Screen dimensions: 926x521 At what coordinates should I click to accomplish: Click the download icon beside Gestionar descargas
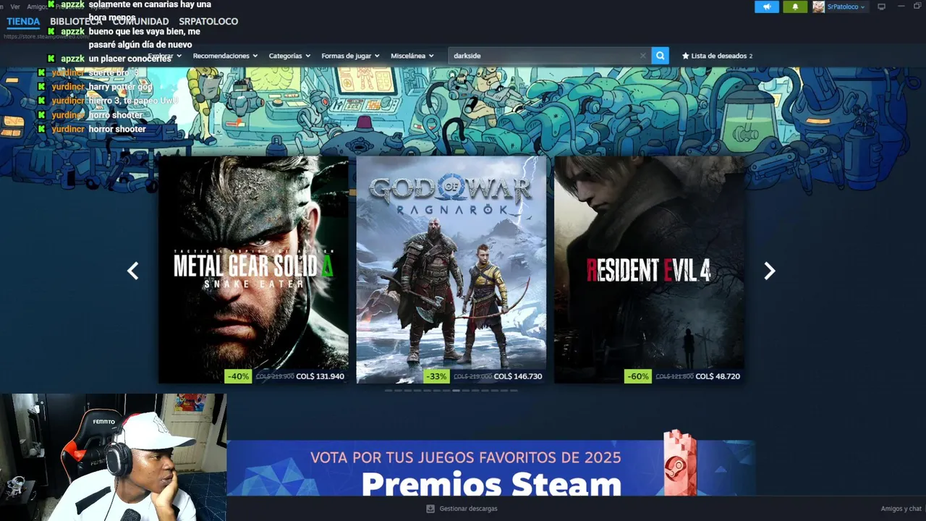pyautogui.click(x=430, y=509)
